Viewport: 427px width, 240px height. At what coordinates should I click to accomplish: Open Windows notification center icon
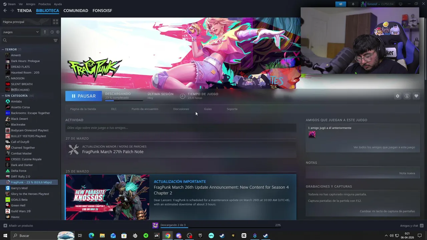coord(420,236)
